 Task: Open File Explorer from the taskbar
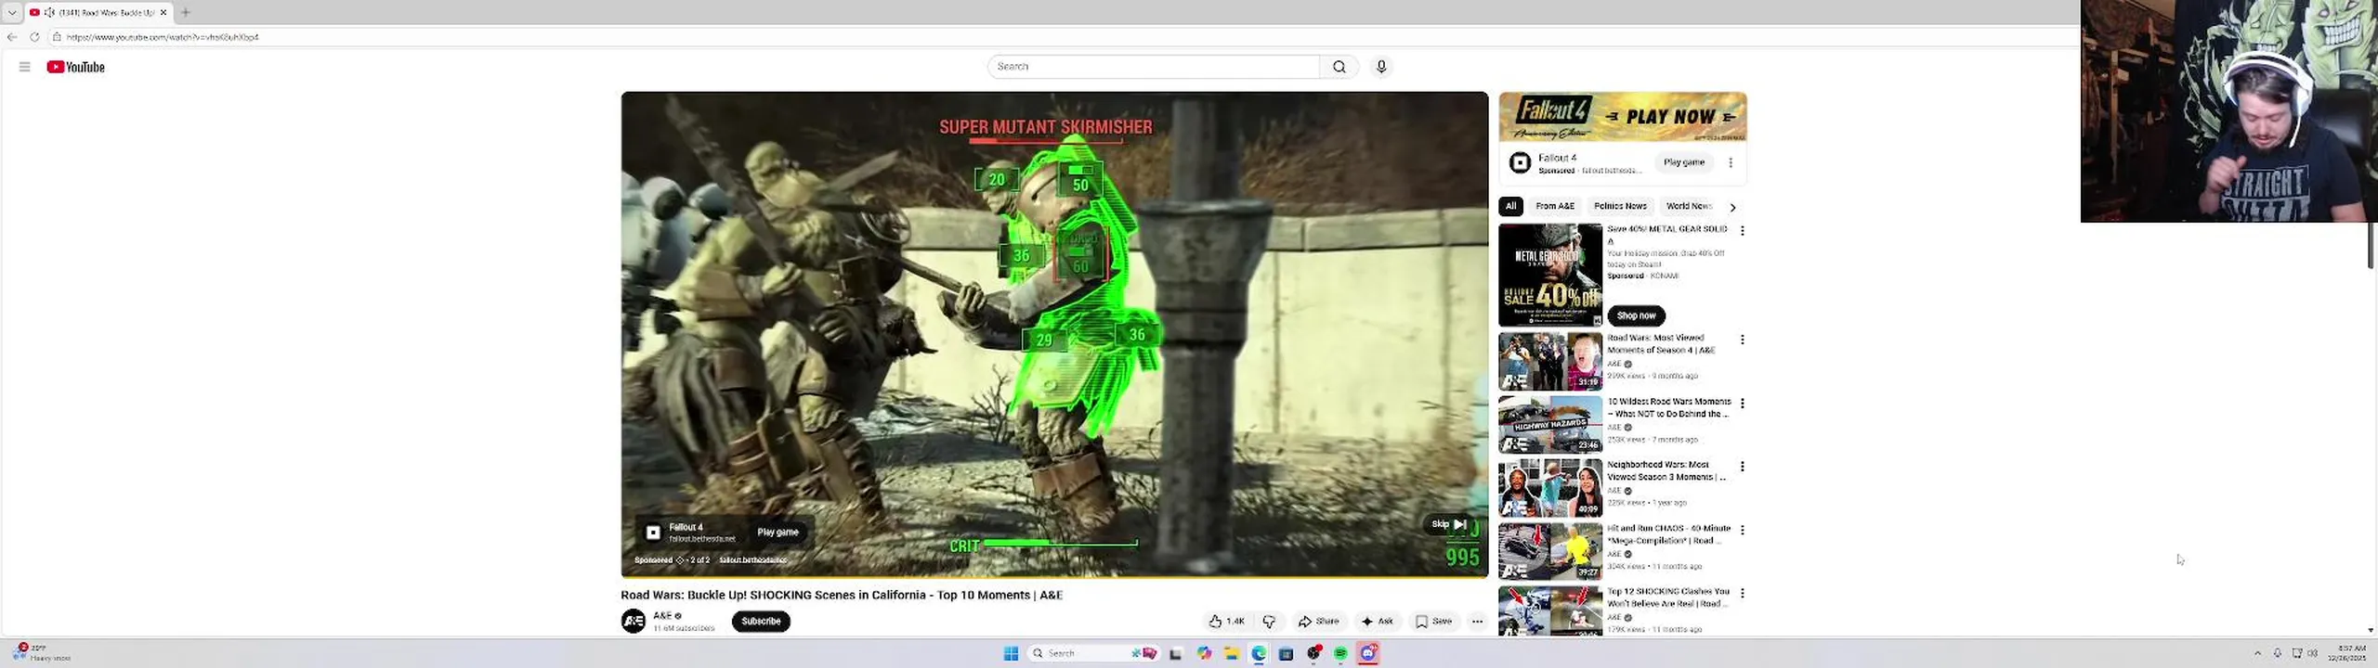1231,653
